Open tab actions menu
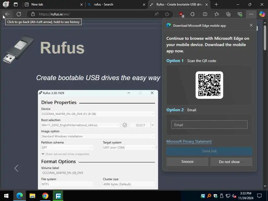Screen dimensions: 268x201 (15, 4)
